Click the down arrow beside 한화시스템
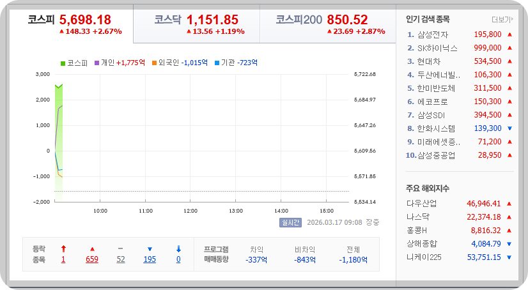This screenshot has width=528, height=290. tap(509, 128)
